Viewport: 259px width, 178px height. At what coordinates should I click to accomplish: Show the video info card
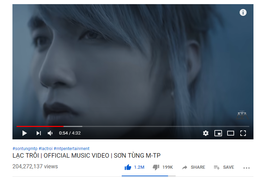[x=243, y=12]
